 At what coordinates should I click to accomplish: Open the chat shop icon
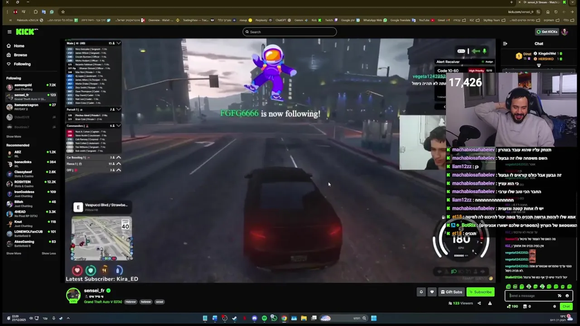point(525,307)
